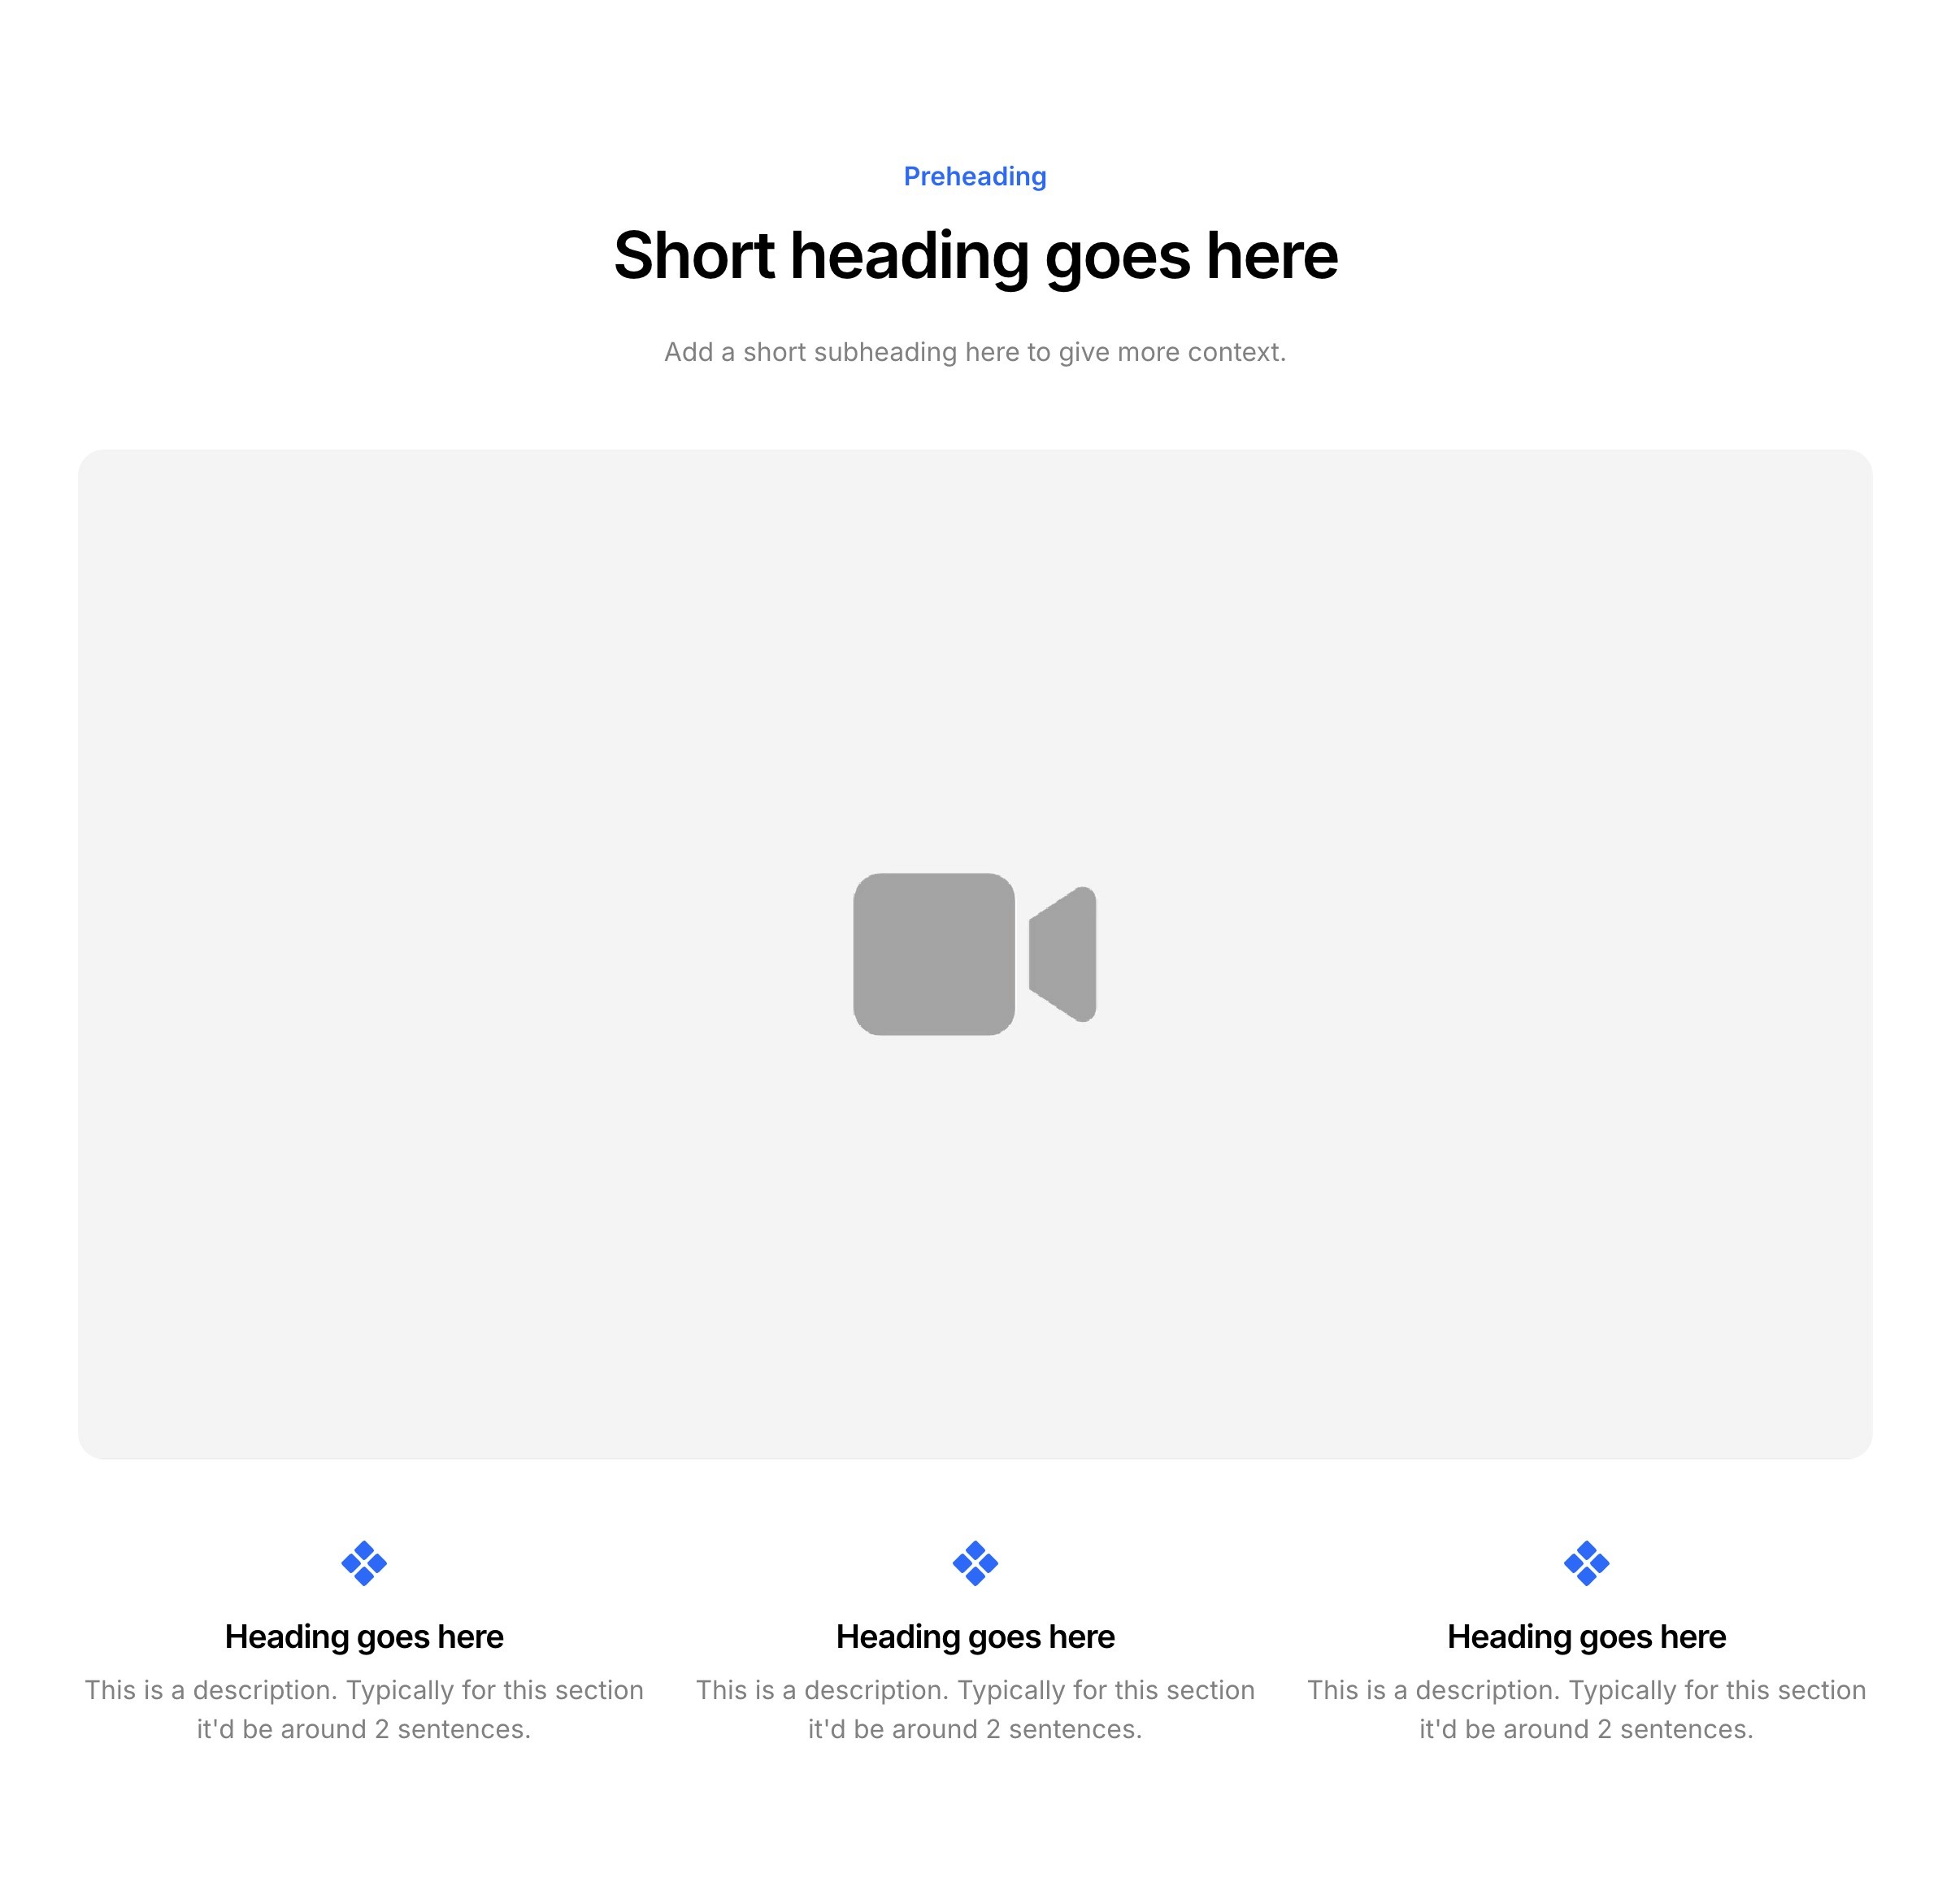Click the camera icon's triangular lens part
The width and height of the screenshot is (1951, 1904).
pyautogui.click(x=1063, y=954)
